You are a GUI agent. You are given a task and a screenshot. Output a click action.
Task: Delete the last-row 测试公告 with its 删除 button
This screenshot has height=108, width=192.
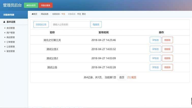(x=167, y=67)
